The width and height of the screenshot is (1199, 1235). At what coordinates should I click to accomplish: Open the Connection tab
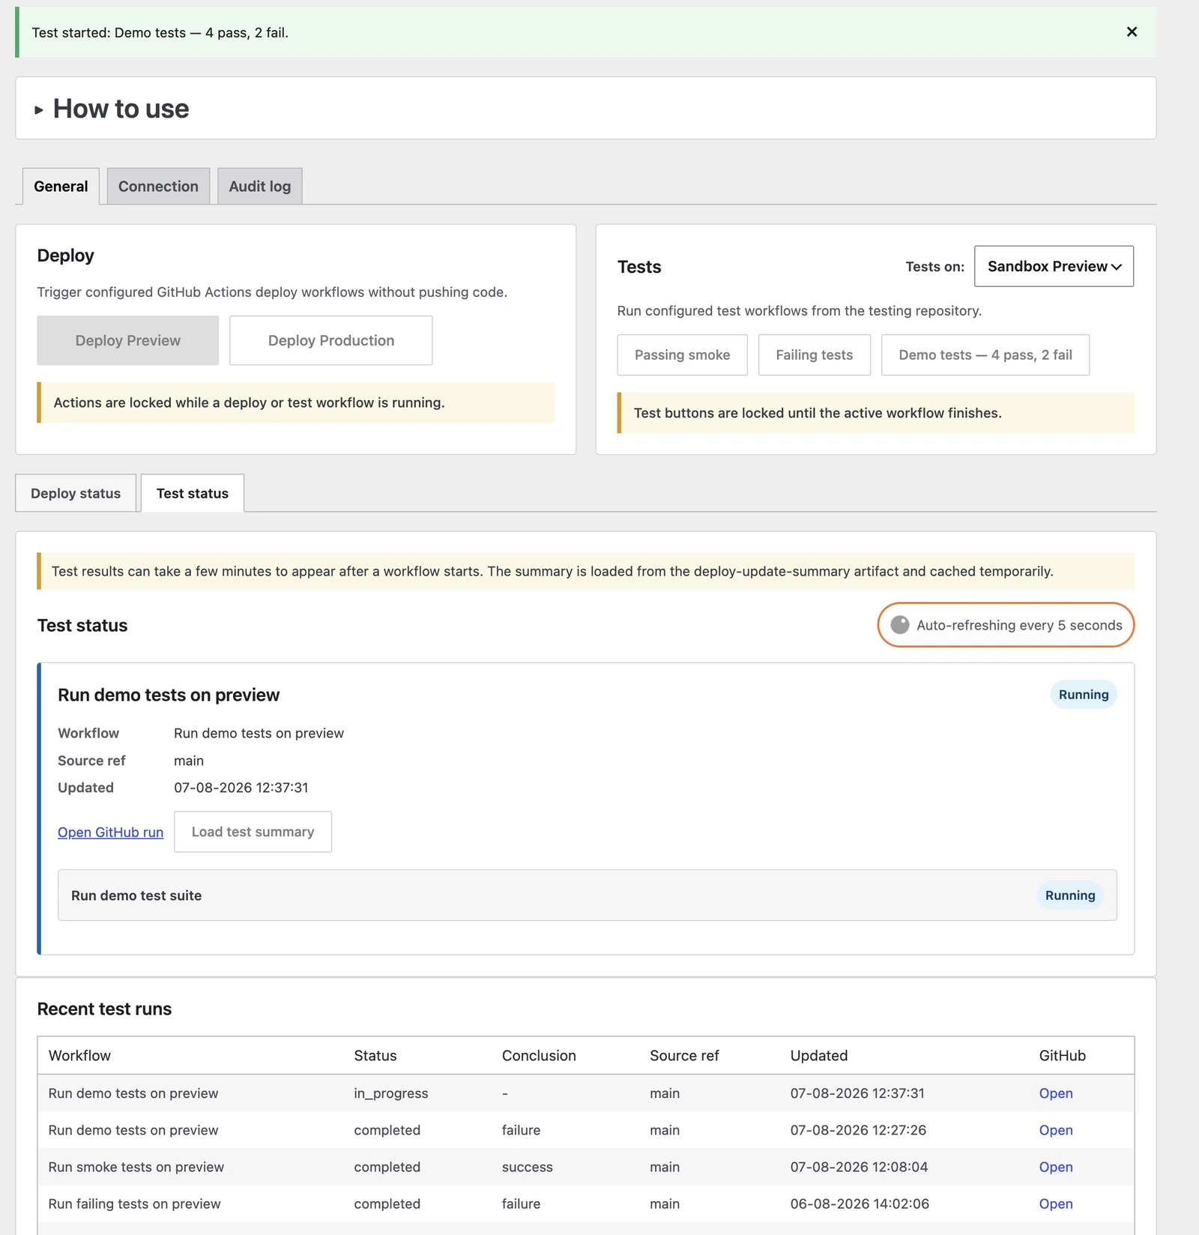pyautogui.click(x=158, y=186)
